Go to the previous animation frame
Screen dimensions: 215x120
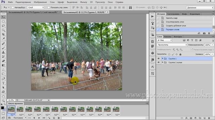click(x=34, y=118)
